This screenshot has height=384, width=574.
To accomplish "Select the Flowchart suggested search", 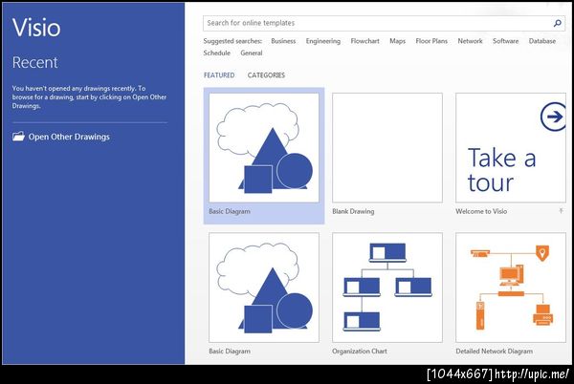I will click(x=364, y=41).
